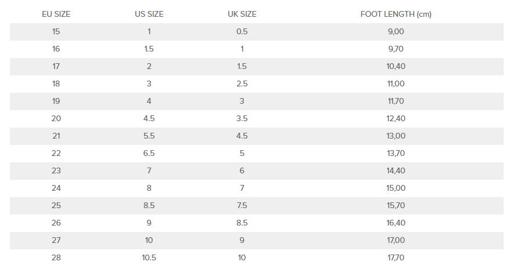
Task: Select foot length 9,00 cell
Action: 396,31
